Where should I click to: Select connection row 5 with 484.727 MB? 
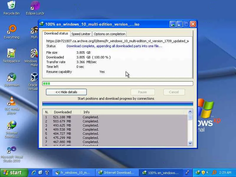tap(115, 134)
